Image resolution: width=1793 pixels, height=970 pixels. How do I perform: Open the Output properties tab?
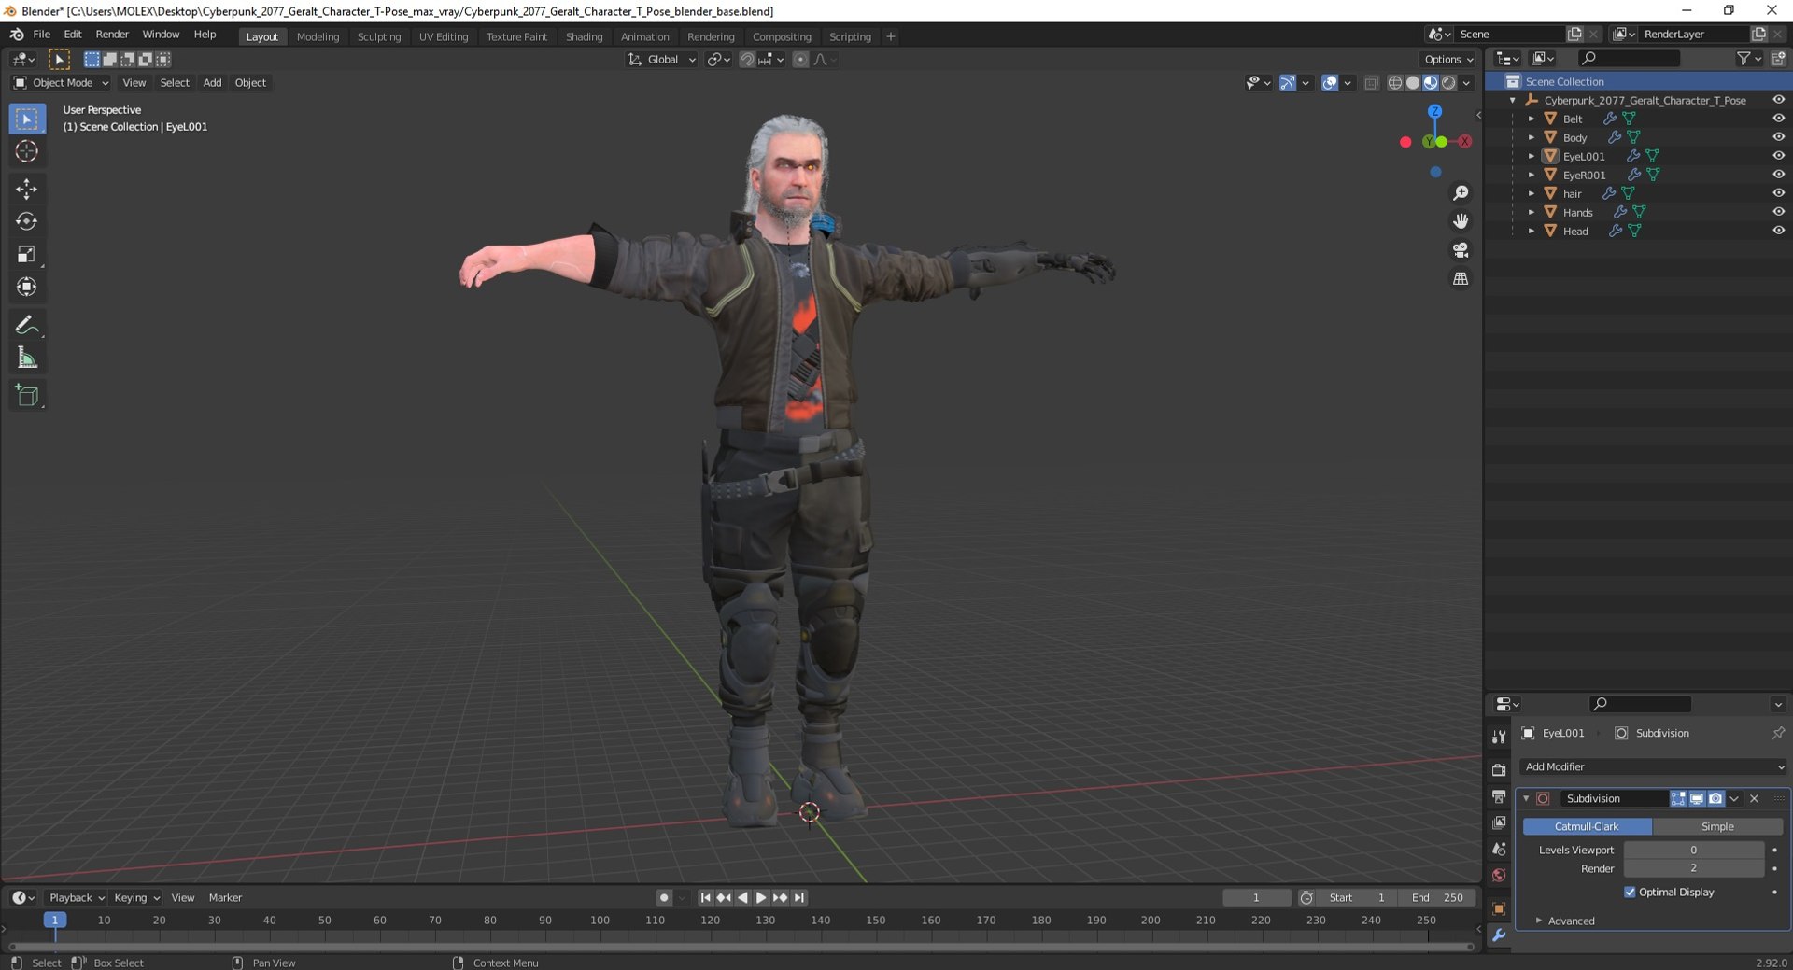click(1499, 796)
